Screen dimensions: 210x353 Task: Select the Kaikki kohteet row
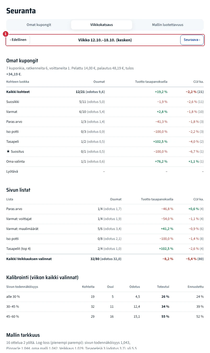105,92
